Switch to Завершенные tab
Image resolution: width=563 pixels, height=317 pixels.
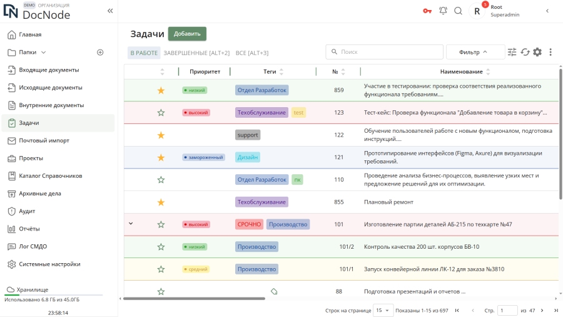pos(198,53)
